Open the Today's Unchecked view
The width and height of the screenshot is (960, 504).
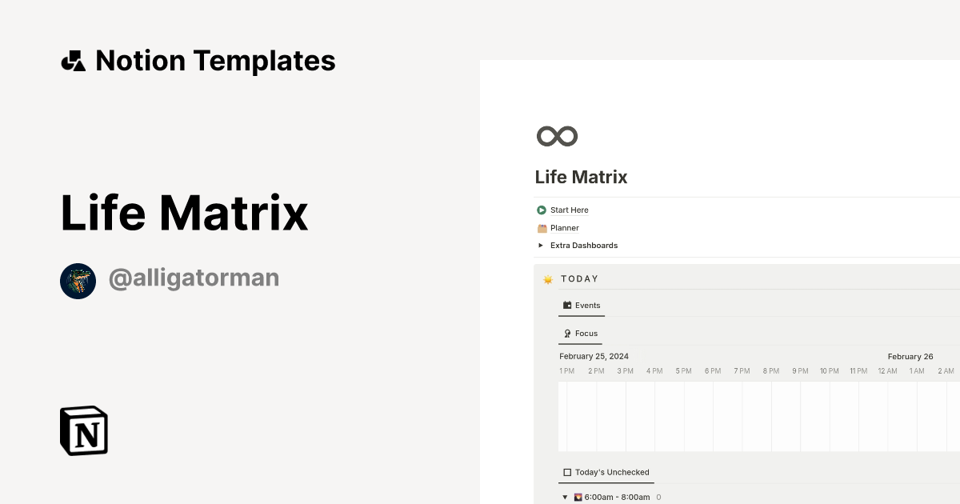pos(611,472)
